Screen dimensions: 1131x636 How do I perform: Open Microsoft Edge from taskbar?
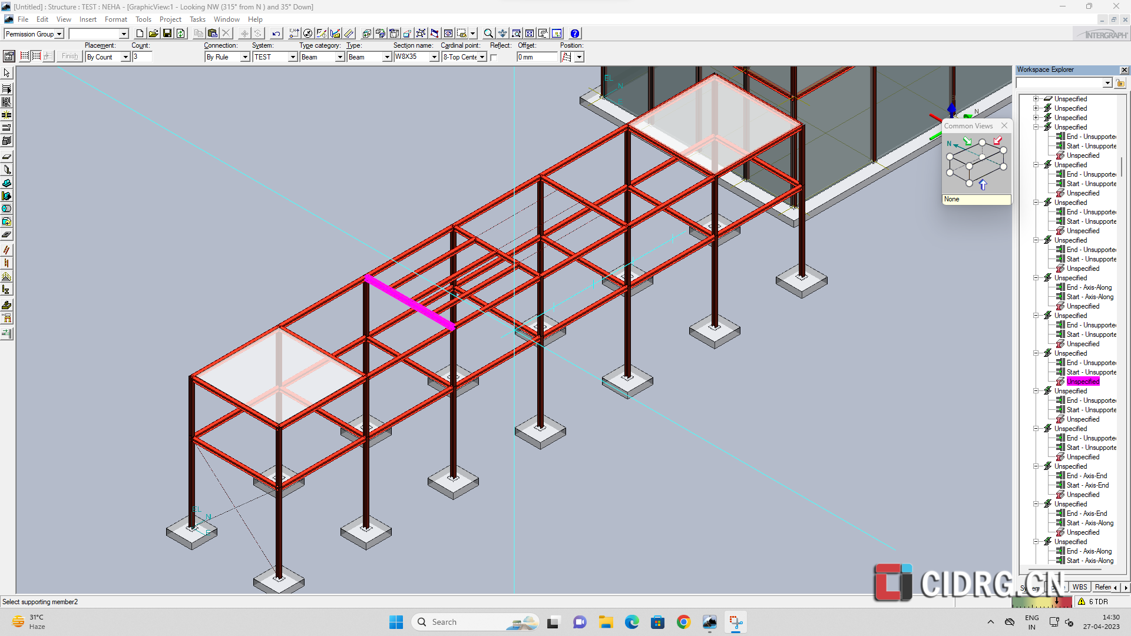pyautogui.click(x=631, y=622)
